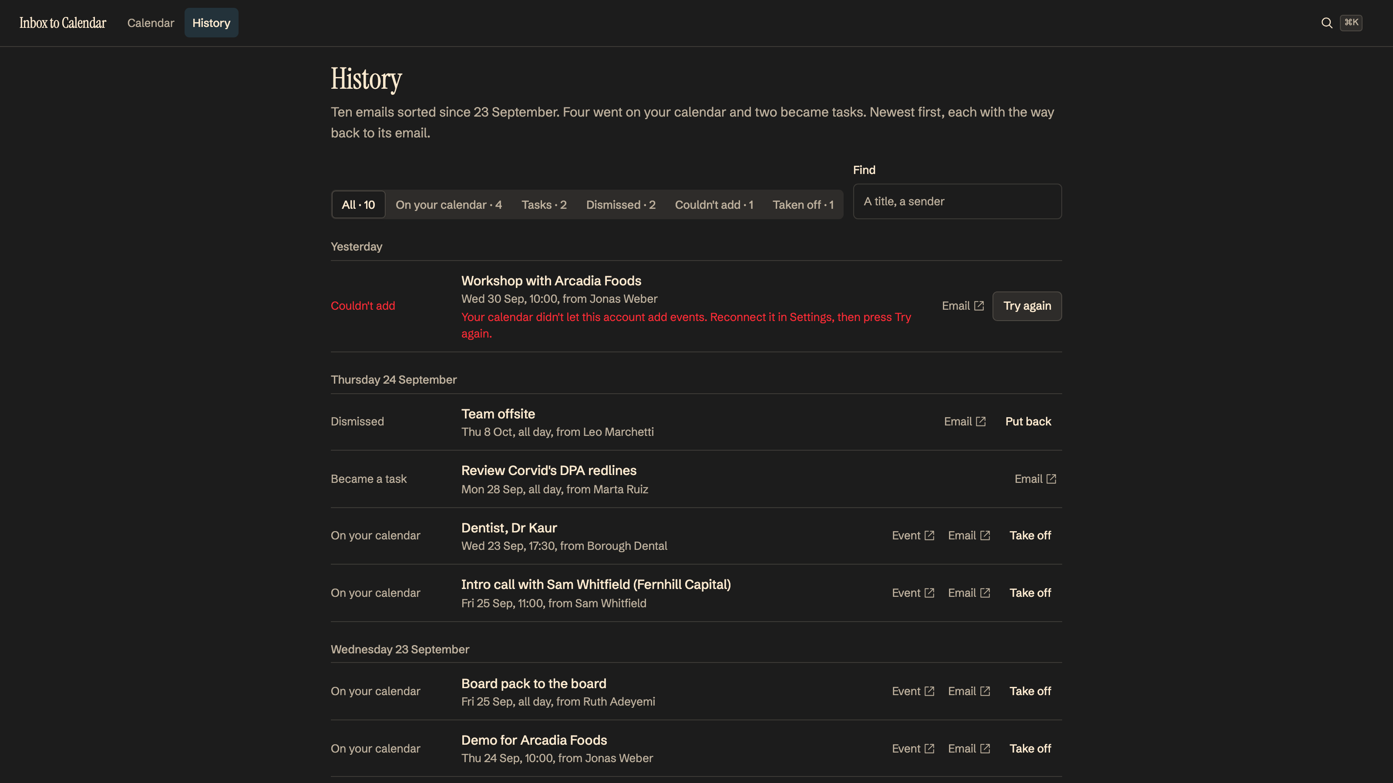Go to the Calendar nav tab
The image size is (1393, 783).
tap(150, 23)
